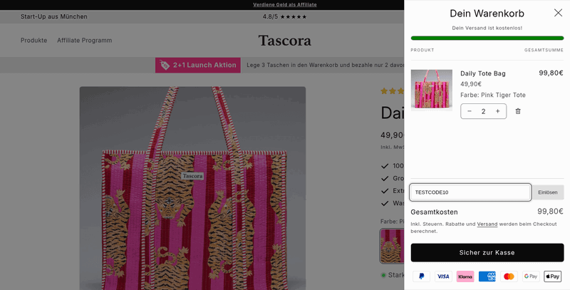Viewport: 570px width, 290px height.
Task: Remove Daily Tote Bag with trash icon
Action: (x=518, y=111)
